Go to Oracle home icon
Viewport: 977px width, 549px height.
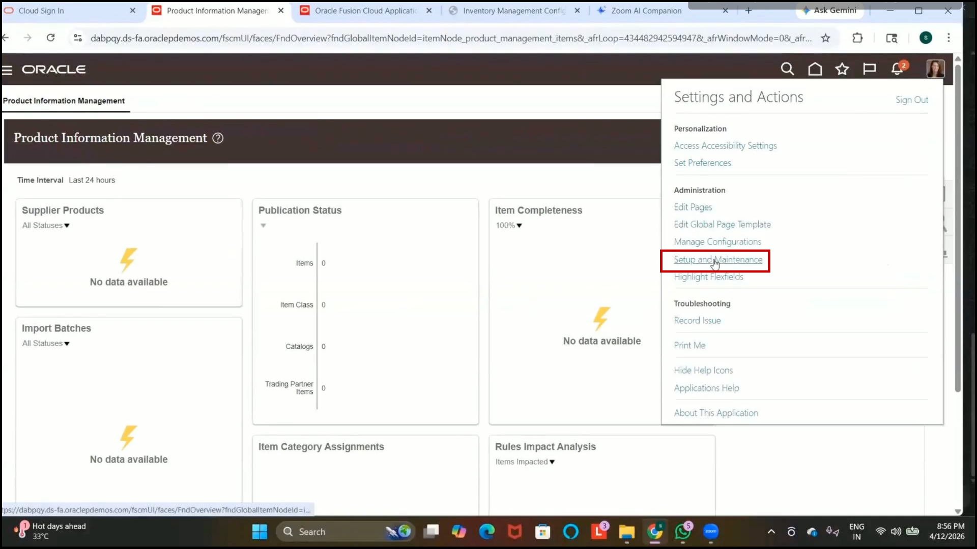point(815,69)
